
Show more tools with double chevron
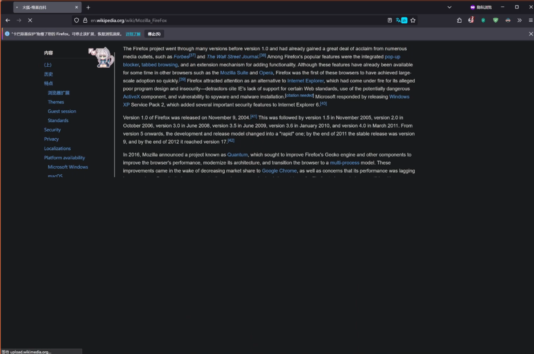click(x=519, y=20)
